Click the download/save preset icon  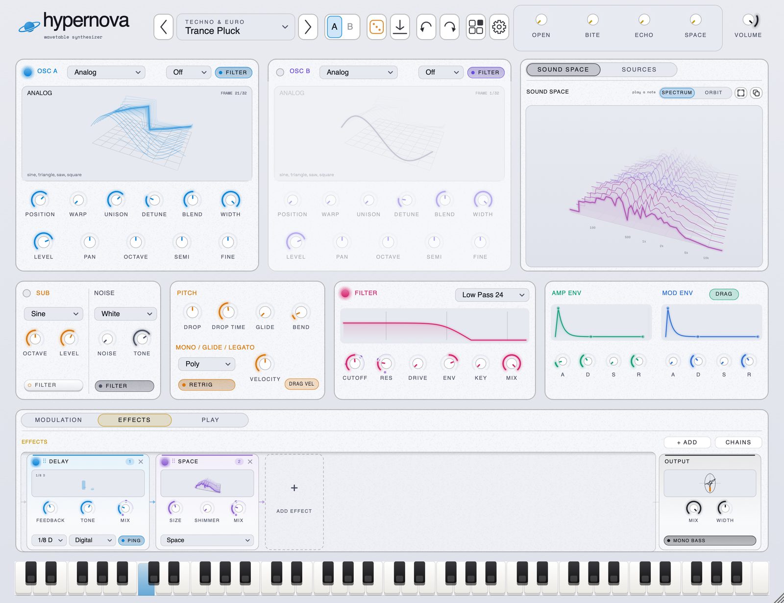400,27
